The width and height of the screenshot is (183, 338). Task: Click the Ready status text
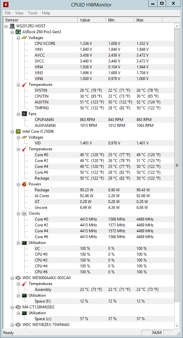8,332
